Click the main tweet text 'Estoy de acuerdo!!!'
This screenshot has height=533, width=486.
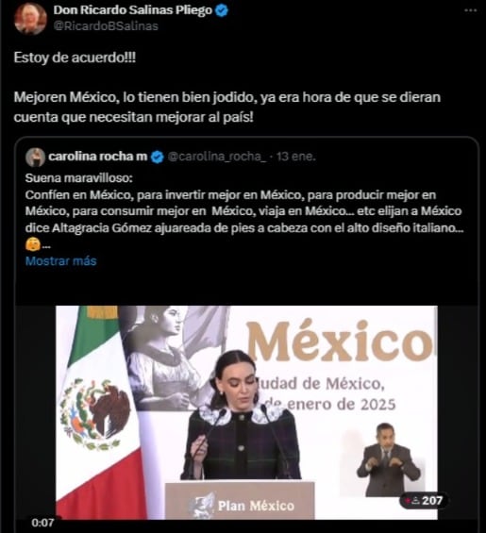click(x=75, y=58)
